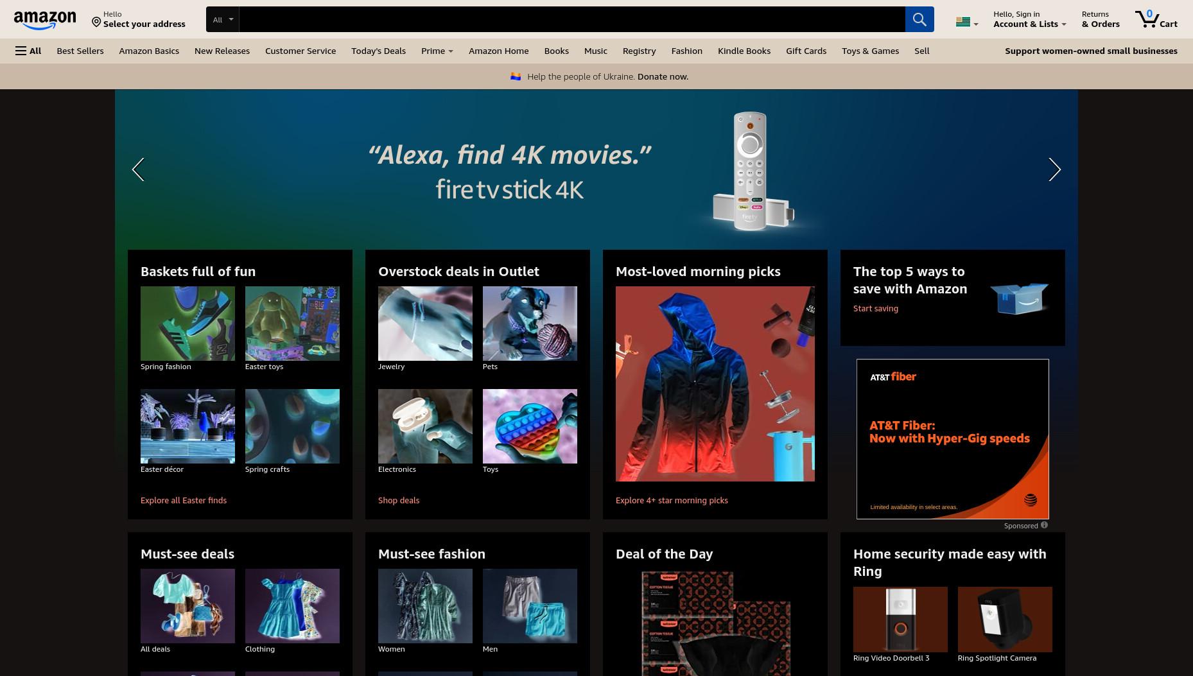The height and width of the screenshot is (676, 1193).
Task: Open the language flag dropdown
Action: 967,22
